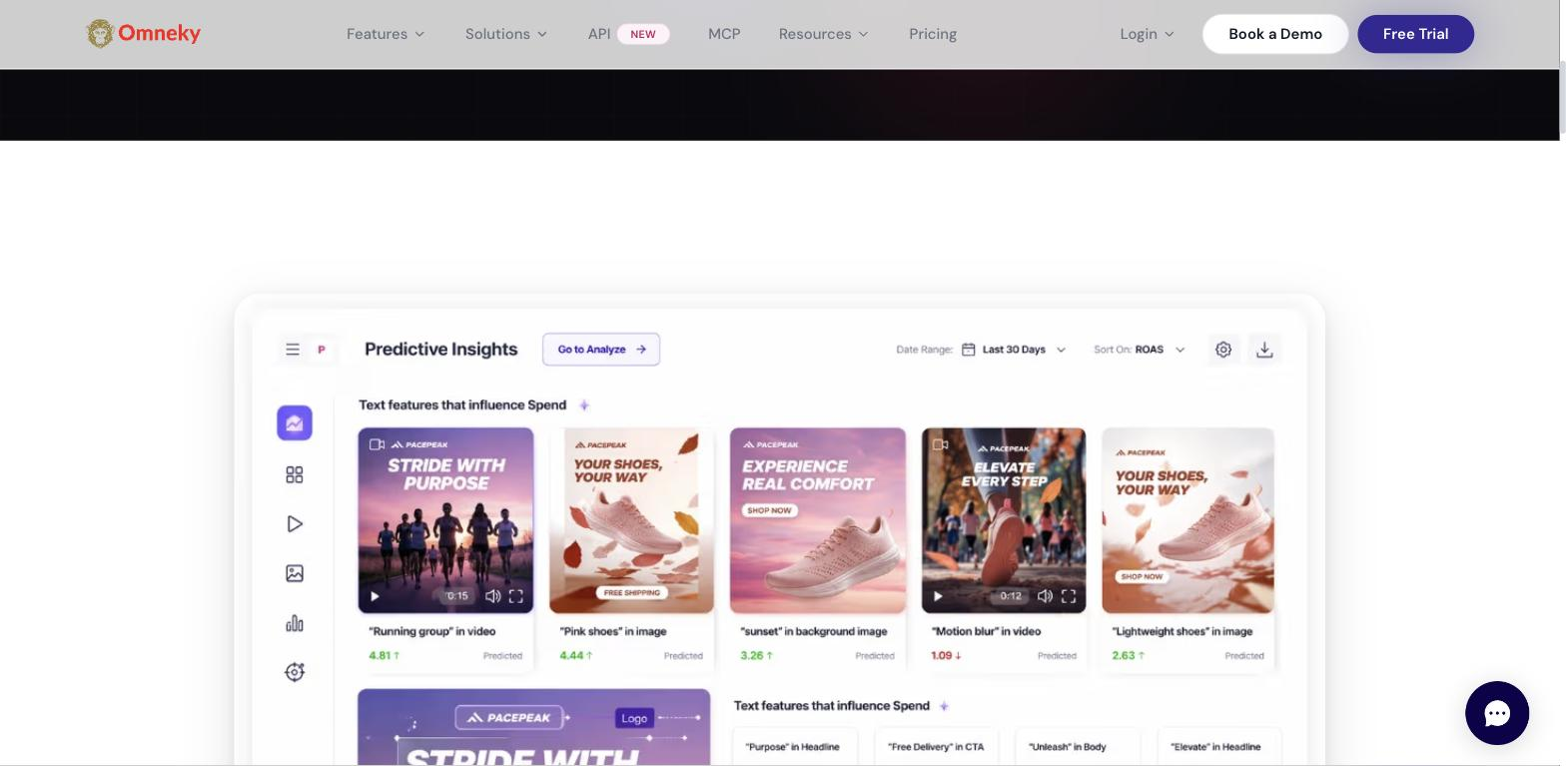Click the Book a Demo button
The image size is (1566, 766).
[1275, 34]
